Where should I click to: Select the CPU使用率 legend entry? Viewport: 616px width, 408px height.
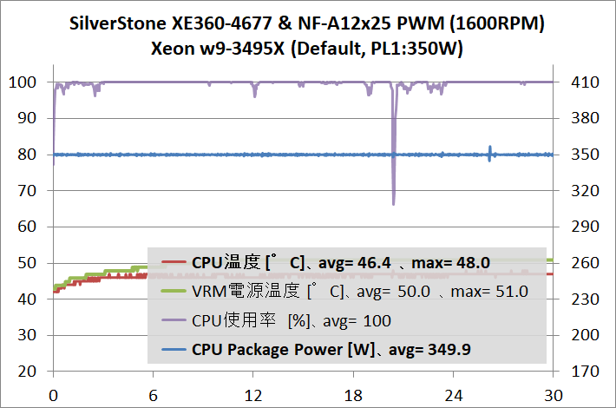click(276, 320)
